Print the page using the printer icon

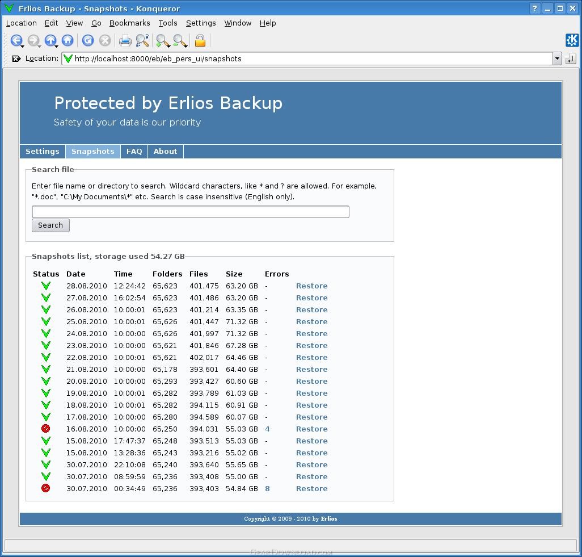tap(125, 40)
